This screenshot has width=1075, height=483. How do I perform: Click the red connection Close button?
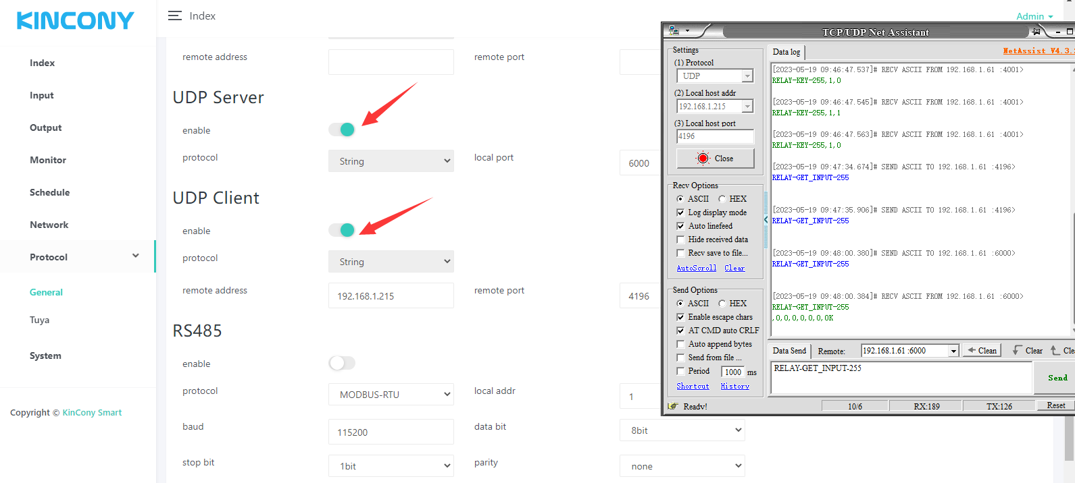(715, 159)
